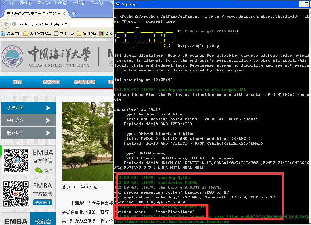Click the 'web server operating system: Windows 2003 or XP' line

click(172, 192)
